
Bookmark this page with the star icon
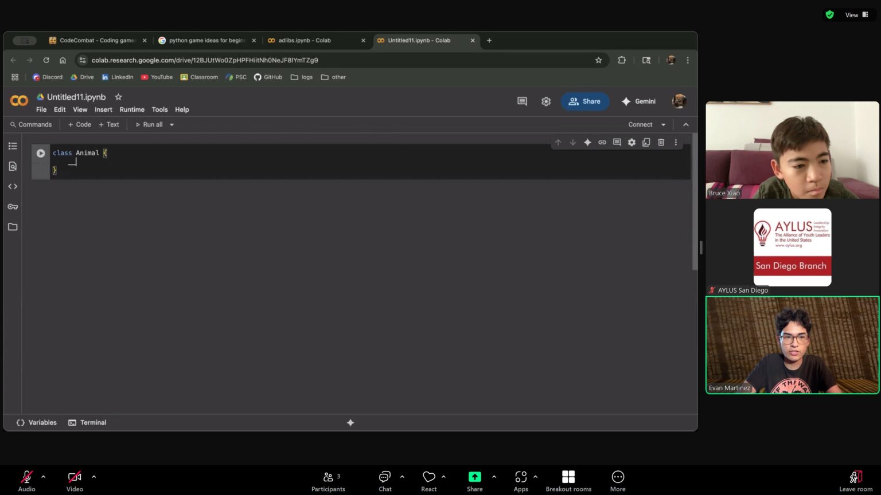coord(598,60)
